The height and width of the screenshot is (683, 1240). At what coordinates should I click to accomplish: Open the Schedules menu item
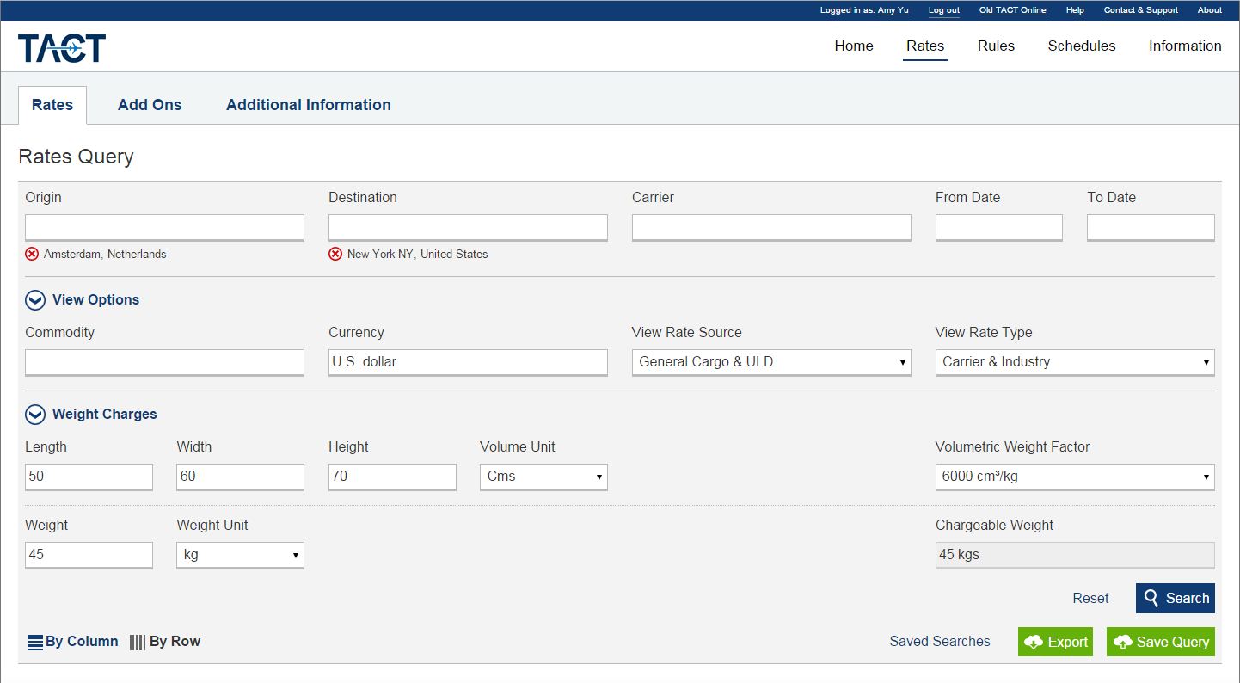(1081, 46)
